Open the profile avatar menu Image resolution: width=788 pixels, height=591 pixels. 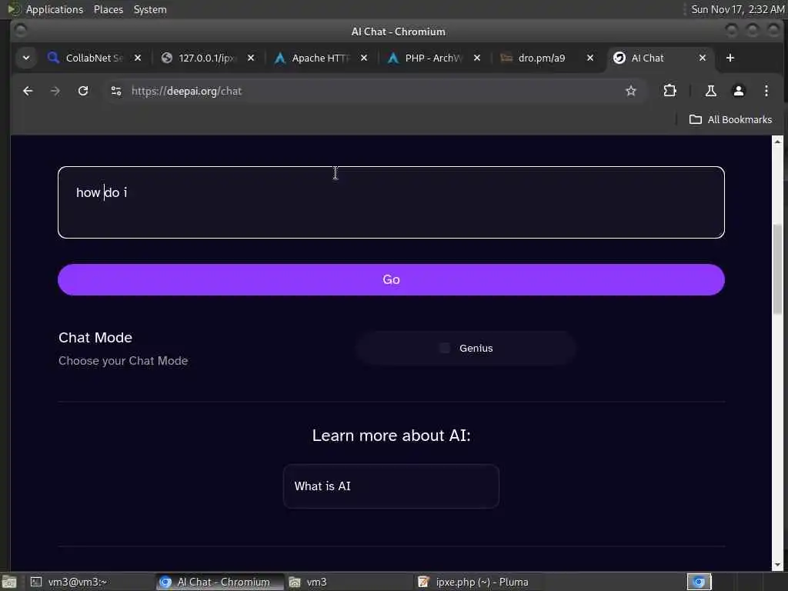click(x=738, y=91)
